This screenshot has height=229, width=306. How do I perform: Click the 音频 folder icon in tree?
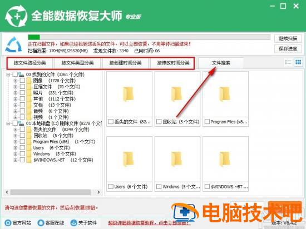pos(29,111)
